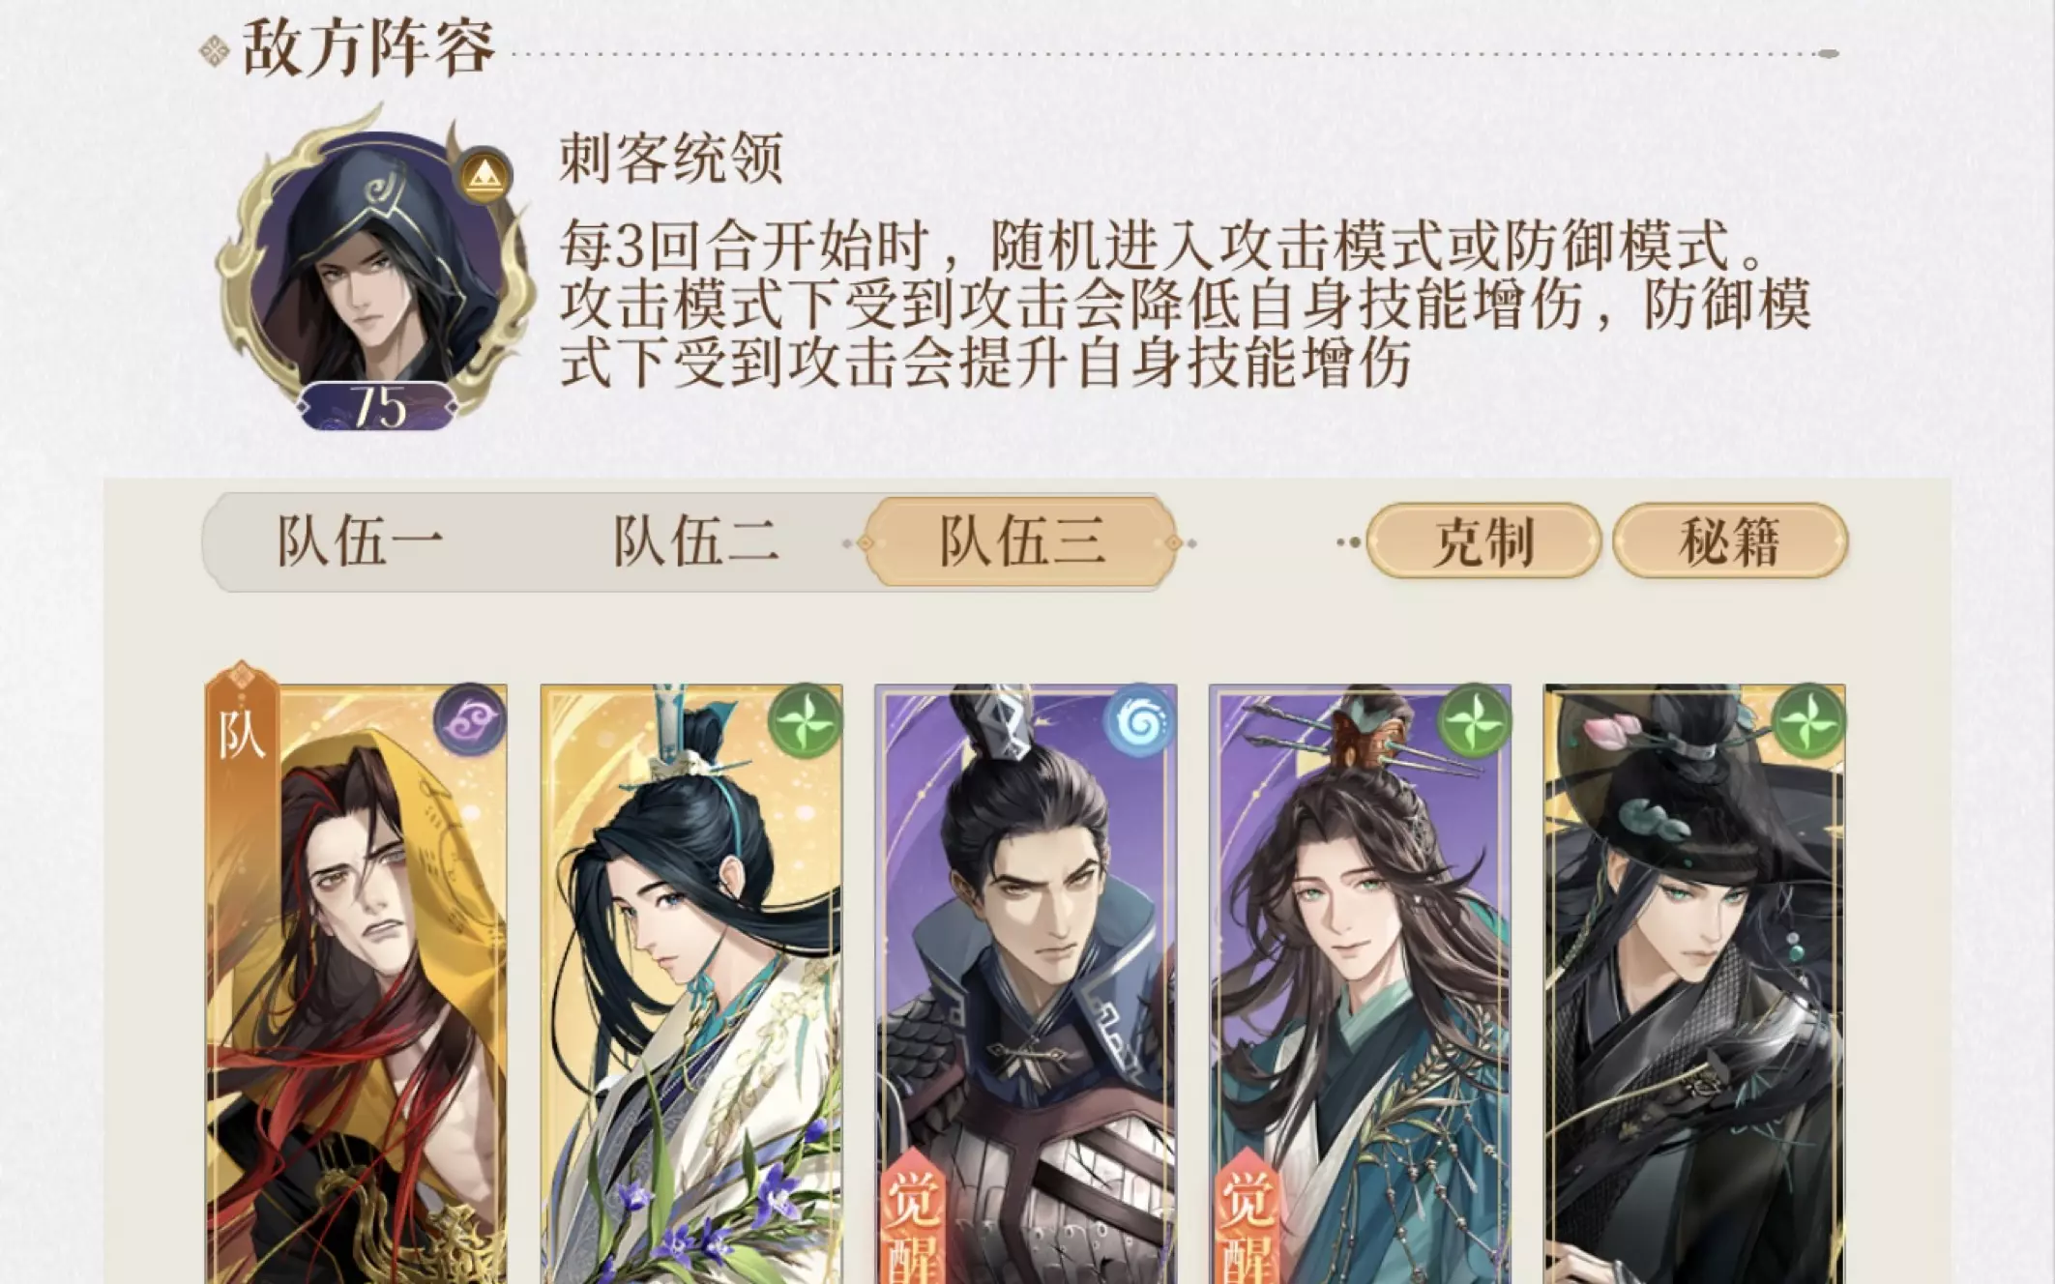Image resolution: width=2055 pixels, height=1284 pixels.
Task: Select the white-robed character with blue flowers
Action: 691,984
